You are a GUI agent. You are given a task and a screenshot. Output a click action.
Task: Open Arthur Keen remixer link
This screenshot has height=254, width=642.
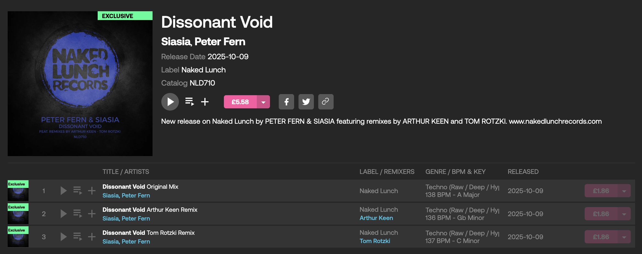376,218
